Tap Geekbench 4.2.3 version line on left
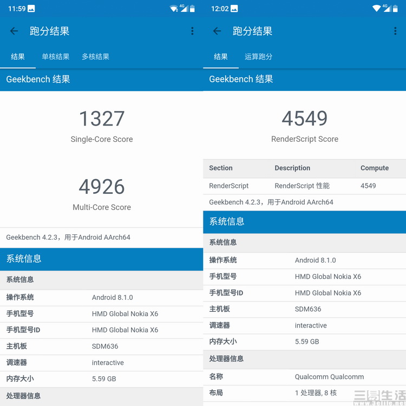Viewport: 406px width, 406px height. click(x=68, y=238)
